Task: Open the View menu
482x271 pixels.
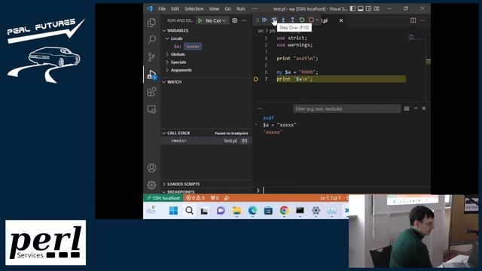Action: coord(214,8)
